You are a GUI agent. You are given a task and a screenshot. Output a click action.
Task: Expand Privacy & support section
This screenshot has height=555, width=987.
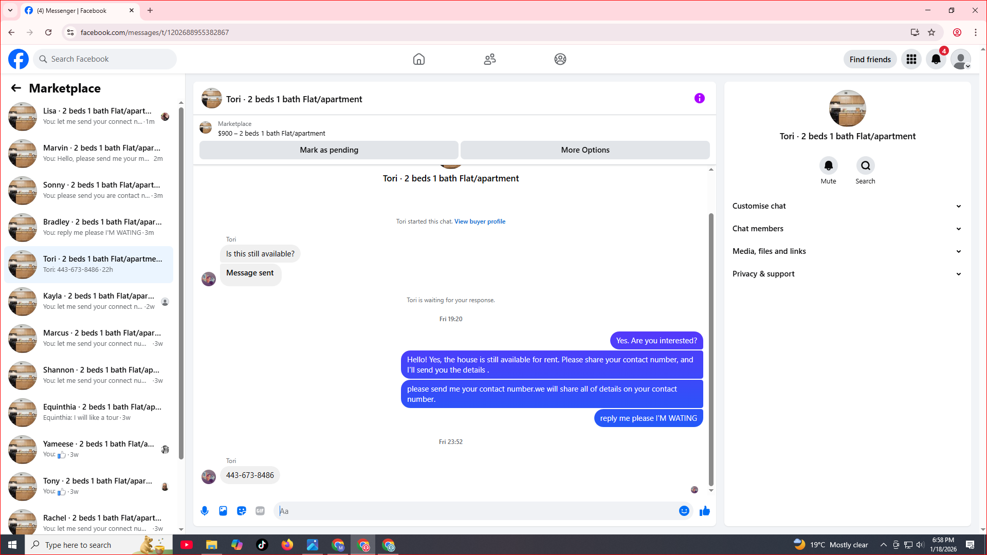(x=847, y=274)
